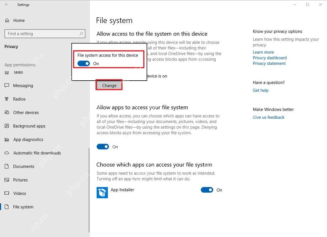Image resolution: width=327 pixels, height=237 pixels.
Task: Click the Messaging speech bubble icon
Action: [7, 86]
